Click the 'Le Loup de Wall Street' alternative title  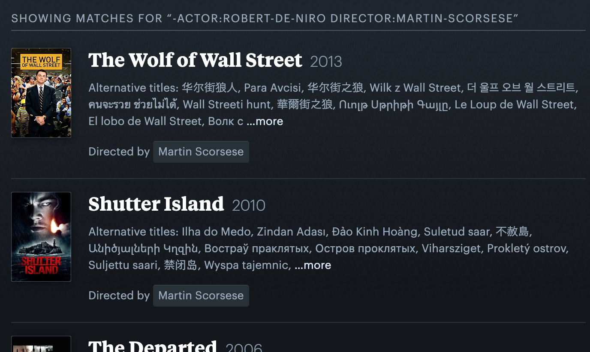pyautogui.click(x=515, y=105)
